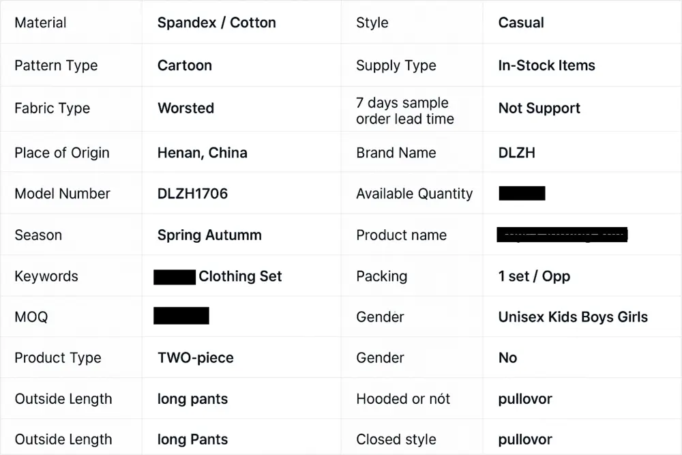
Task: Click the Worsted fabric value
Action: [x=186, y=108]
